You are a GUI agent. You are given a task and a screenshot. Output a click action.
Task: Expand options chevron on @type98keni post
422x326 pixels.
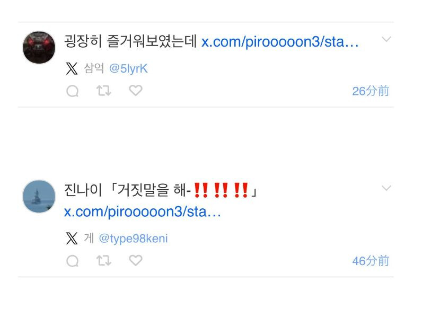[386, 188]
